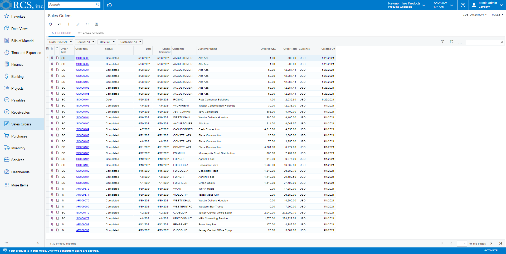Open the more options ellipsis in the grid toolbar
This screenshot has width=506, height=254.
460,42
